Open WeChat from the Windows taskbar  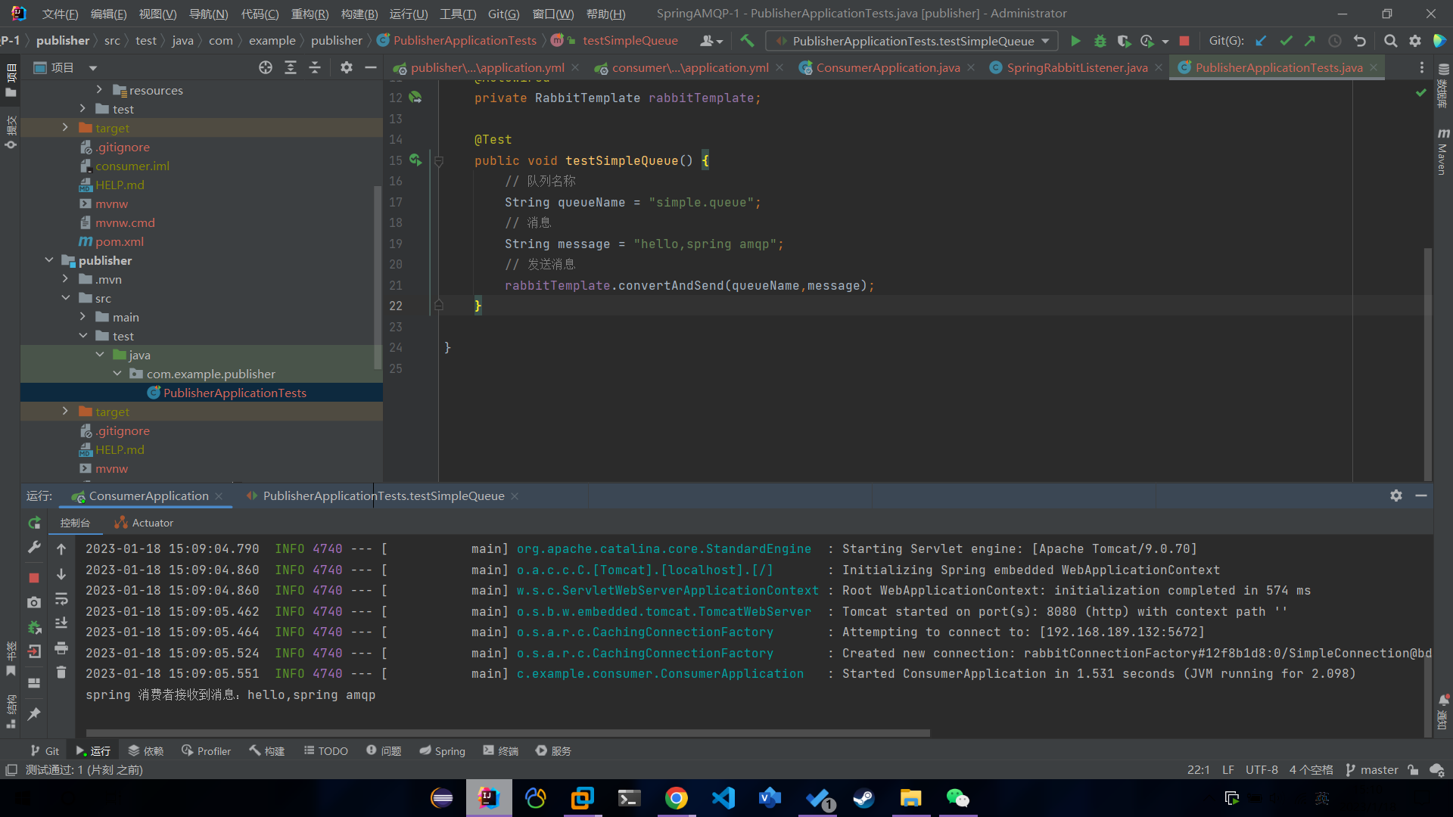click(957, 798)
